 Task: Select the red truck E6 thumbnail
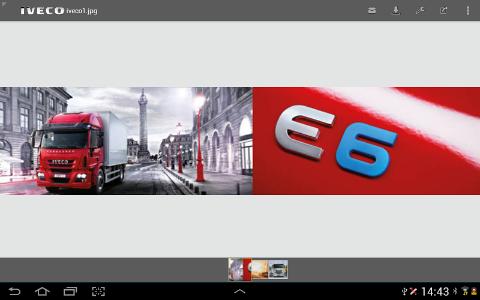pyautogui.click(x=240, y=269)
